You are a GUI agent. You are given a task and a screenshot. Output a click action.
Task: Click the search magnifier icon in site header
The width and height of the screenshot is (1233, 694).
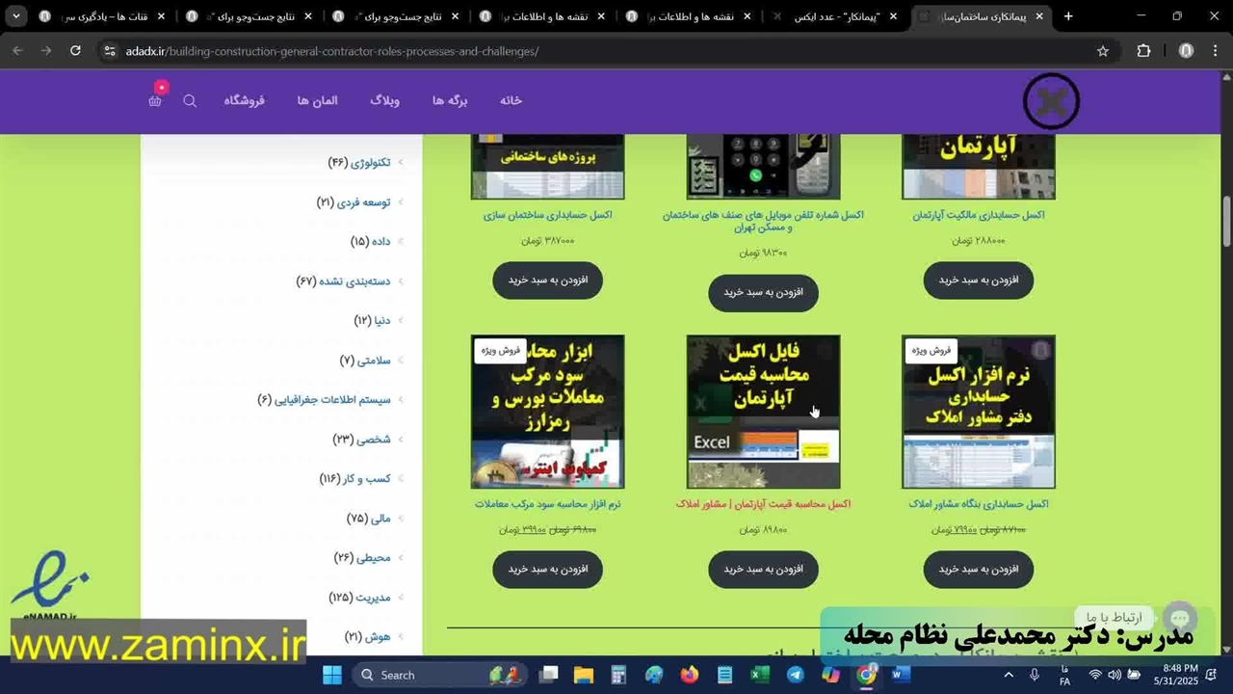[190, 100]
